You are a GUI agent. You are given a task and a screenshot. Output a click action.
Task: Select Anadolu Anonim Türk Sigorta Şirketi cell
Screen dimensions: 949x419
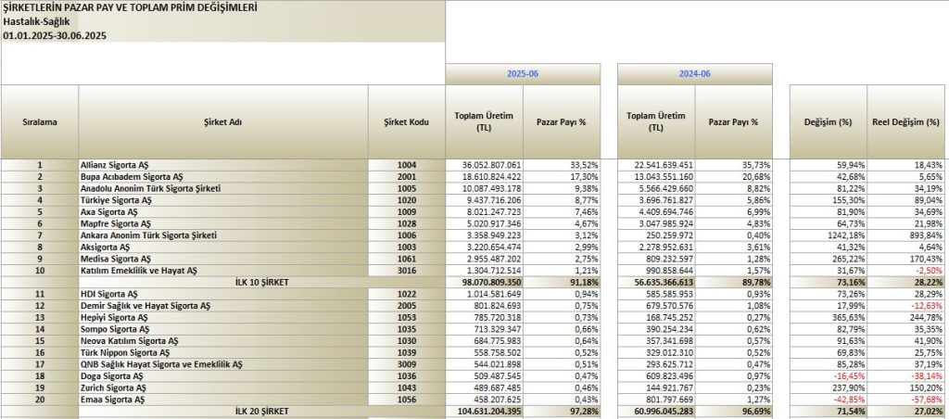click(223, 188)
